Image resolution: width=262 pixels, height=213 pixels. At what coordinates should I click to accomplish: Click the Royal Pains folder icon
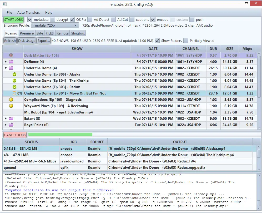pos(11,125)
